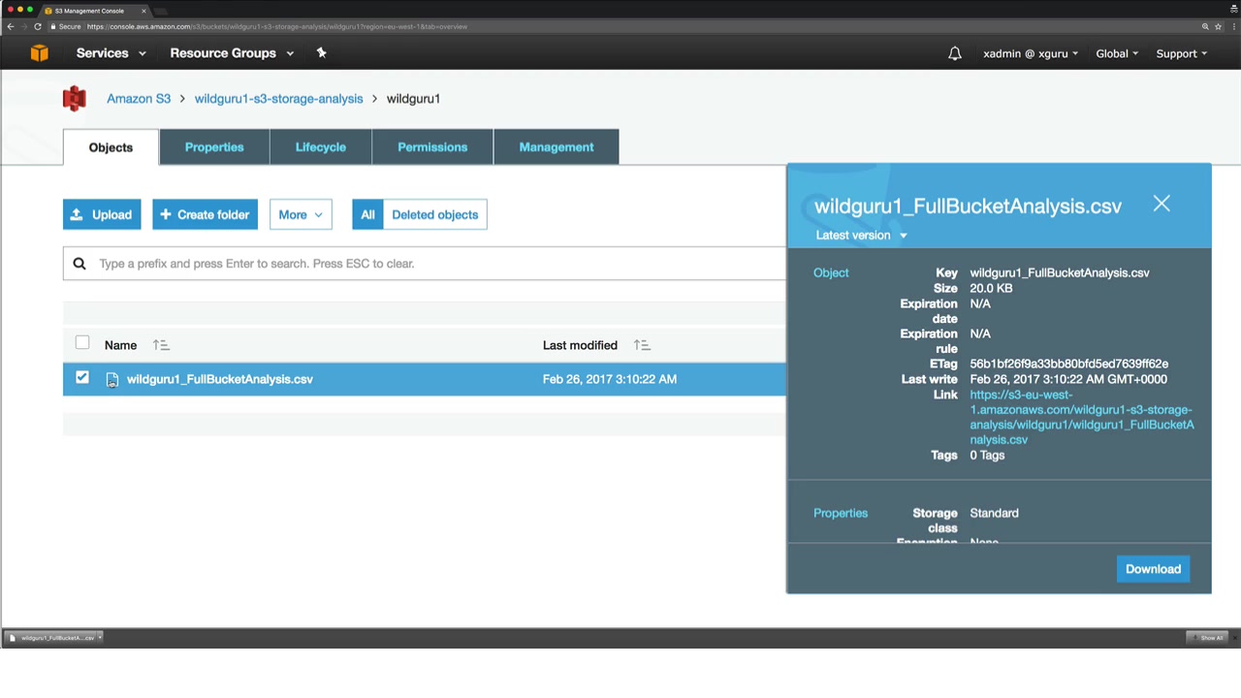The image size is (1241, 698).
Task: Click the Object section link in the panel
Action: (x=831, y=272)
